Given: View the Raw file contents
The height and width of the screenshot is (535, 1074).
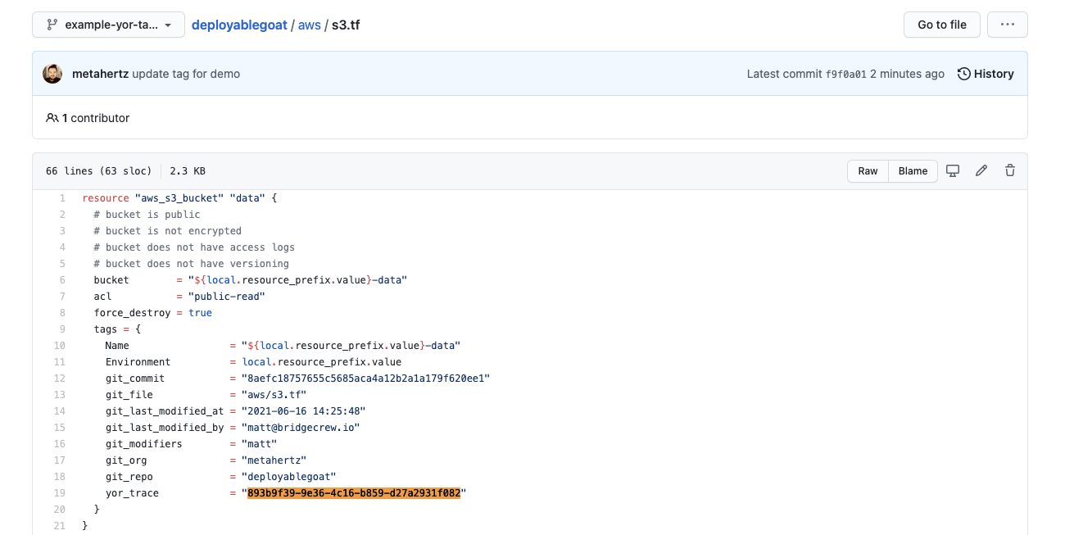Looking at the screenshot, I should (868, 171).
